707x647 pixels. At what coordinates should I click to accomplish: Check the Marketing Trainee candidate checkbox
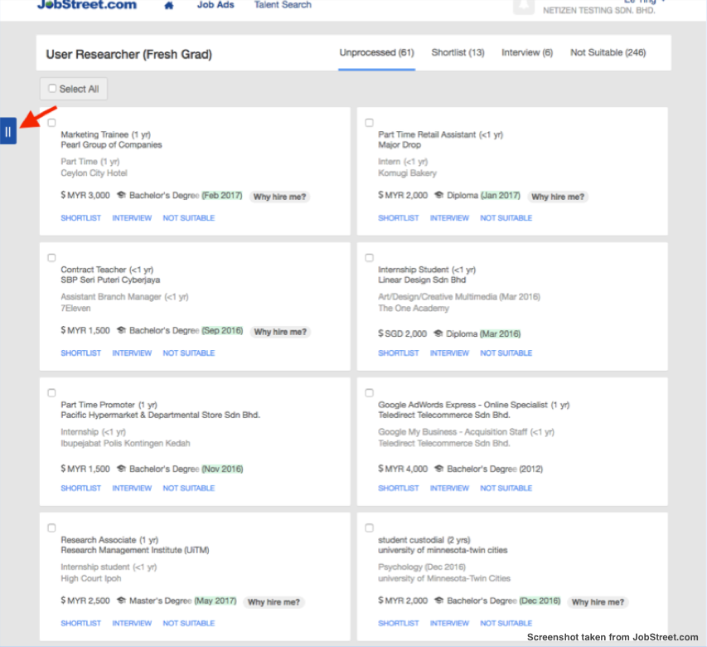[x=51, y=121]
